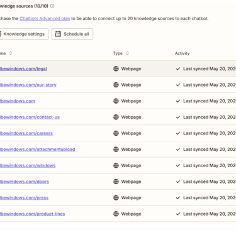The width and height of the screenshot is (236, 230).
Task: Click the calendar icon in Schedule all
Action: (58, 34)
